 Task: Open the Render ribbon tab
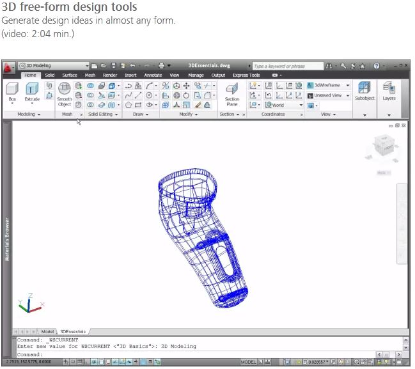[110, 75]
